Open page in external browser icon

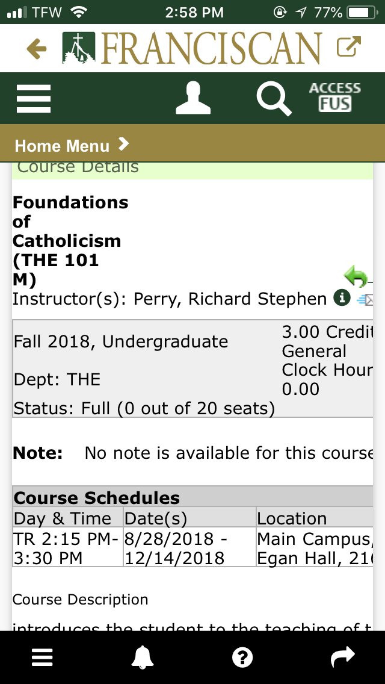pyautogui.click(x=349, y=48)
